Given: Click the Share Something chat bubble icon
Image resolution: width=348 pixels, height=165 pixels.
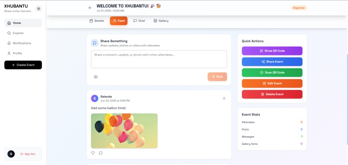Looking at the screenshot, I should tap(95, 43).
